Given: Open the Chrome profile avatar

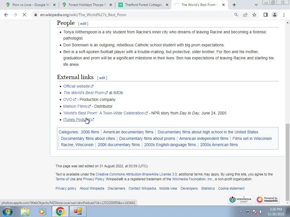Looking at the screenshot, I should point(275,15).
